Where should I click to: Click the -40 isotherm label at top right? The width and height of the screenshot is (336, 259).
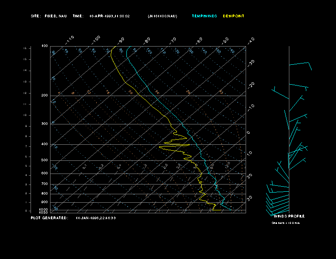[x=250, y=40]
